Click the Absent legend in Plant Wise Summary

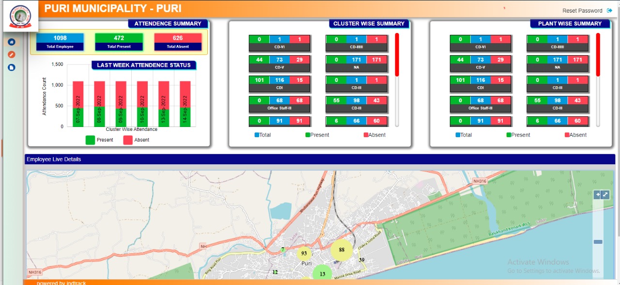(575, 135)
